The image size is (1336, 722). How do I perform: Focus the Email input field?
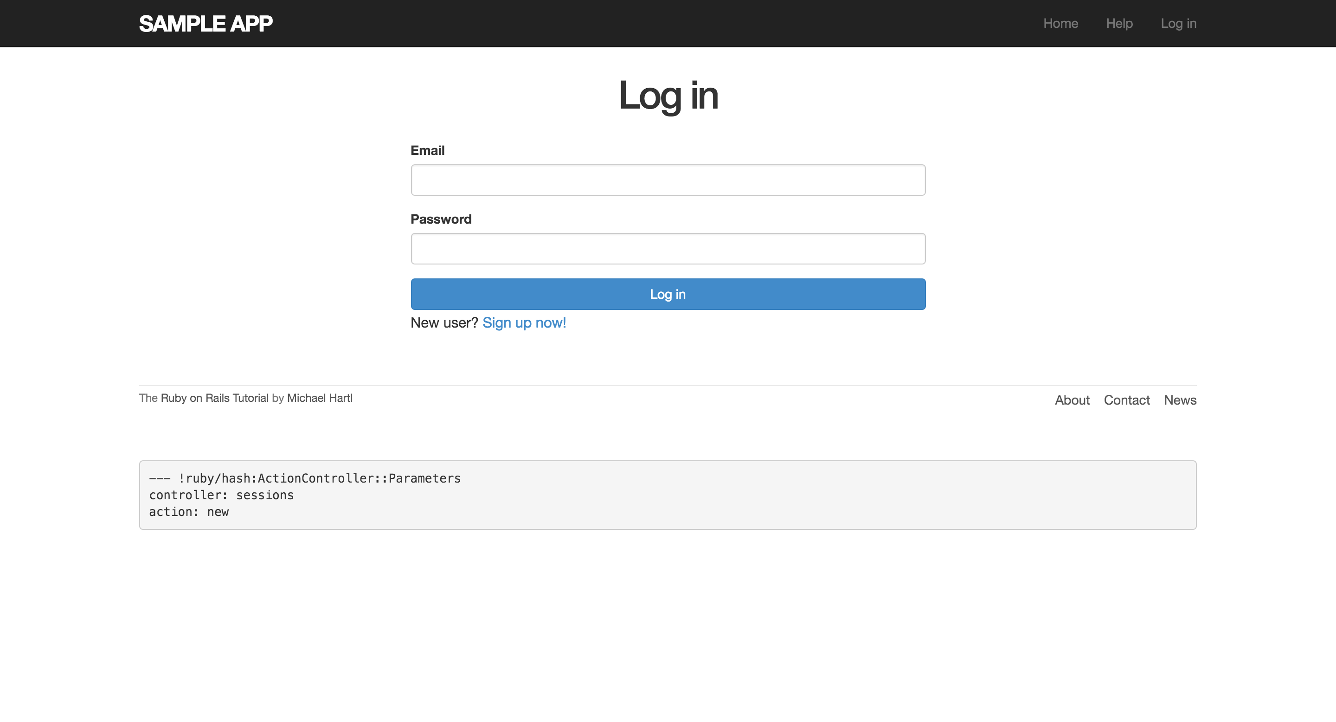(668, 180)
